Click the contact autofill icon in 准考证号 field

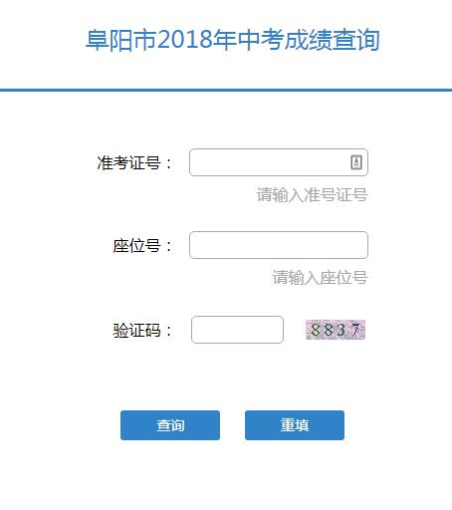click(x=356, y=162)
